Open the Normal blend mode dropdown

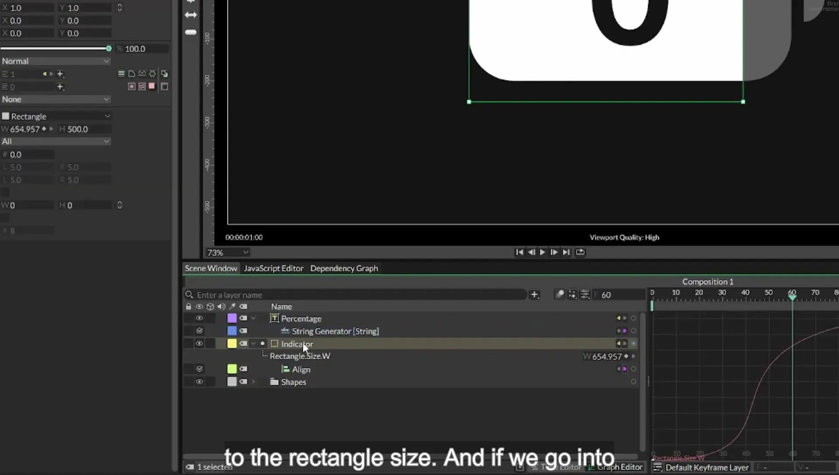55,61
